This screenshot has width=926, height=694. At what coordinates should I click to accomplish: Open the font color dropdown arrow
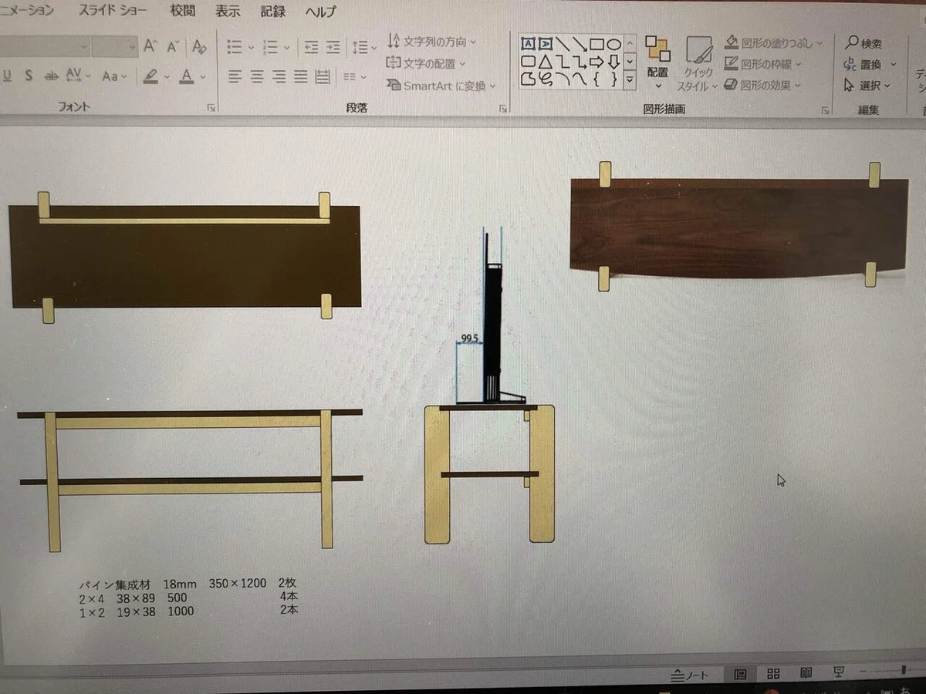pos(203,77)
